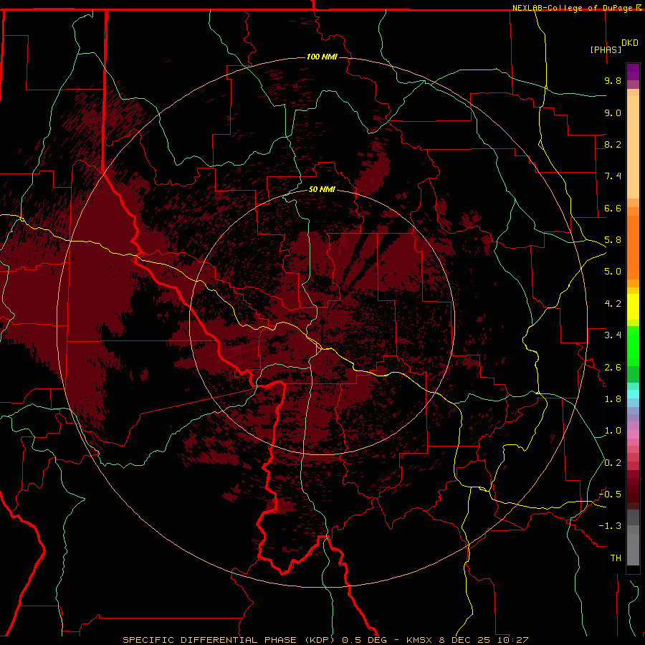Click the 9.0 scale value

613,113
